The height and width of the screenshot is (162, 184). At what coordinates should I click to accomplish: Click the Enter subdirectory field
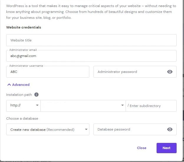pos(151,106)
